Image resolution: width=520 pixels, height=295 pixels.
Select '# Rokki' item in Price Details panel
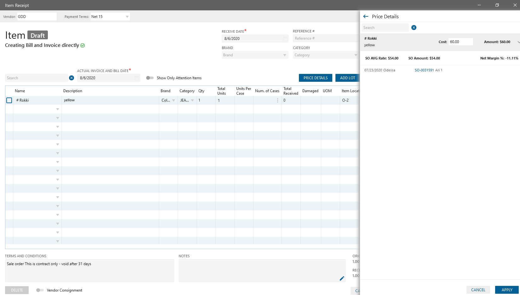tap(370, 38)
